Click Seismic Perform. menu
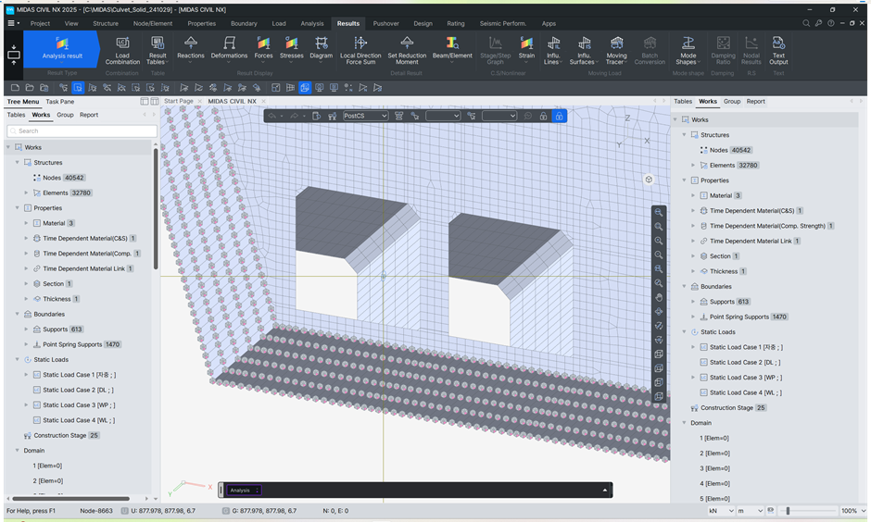871x522 pixels. 503,23
